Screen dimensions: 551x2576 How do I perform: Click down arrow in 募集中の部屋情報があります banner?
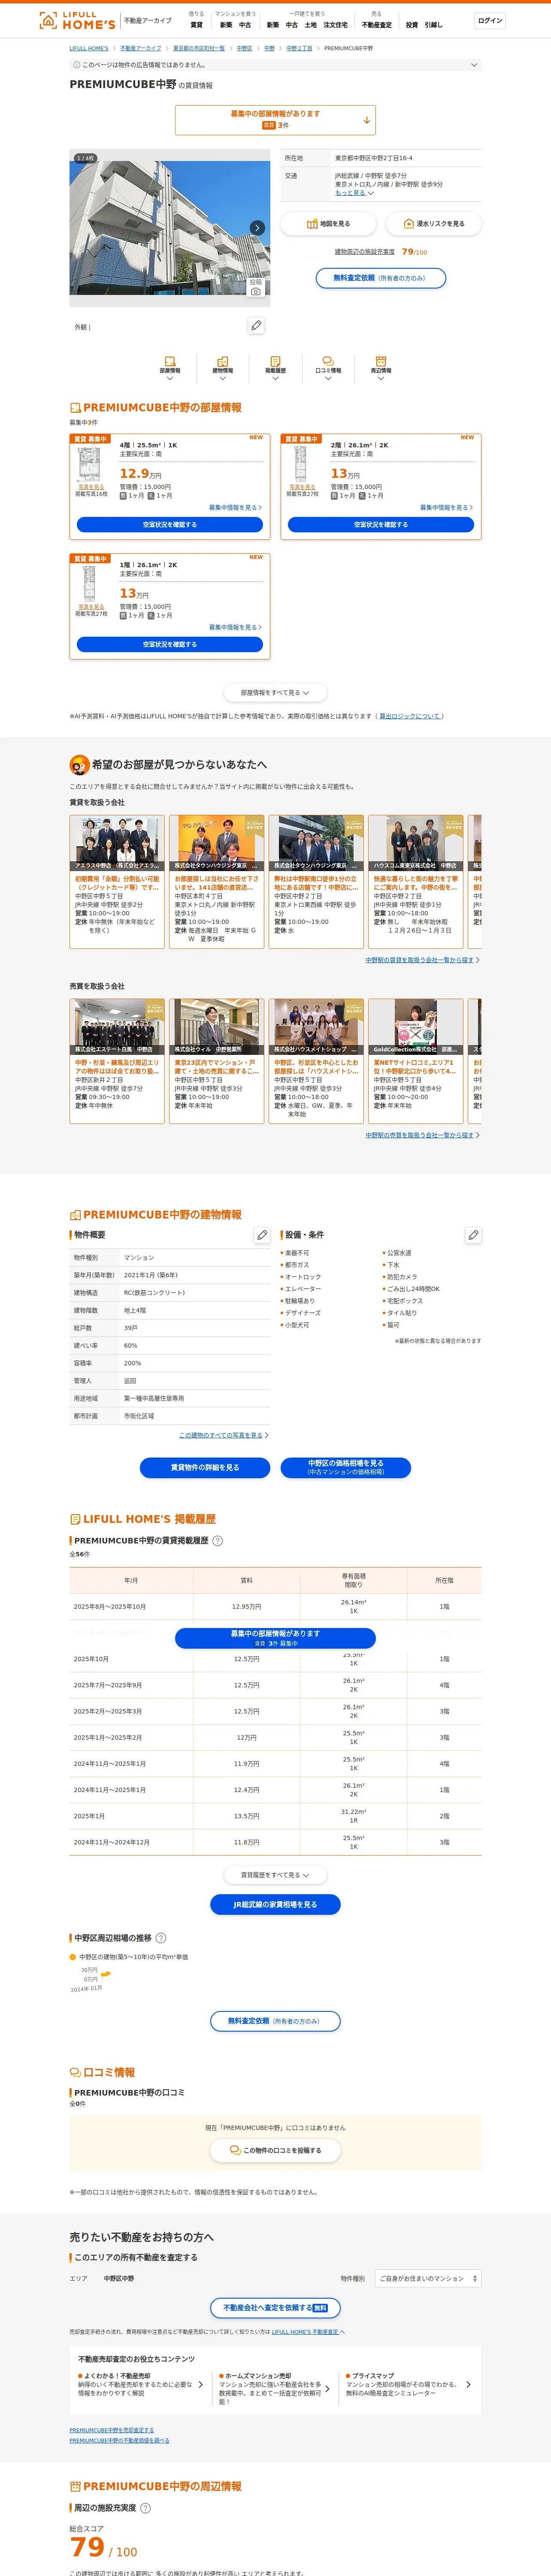tap(366, 120)
